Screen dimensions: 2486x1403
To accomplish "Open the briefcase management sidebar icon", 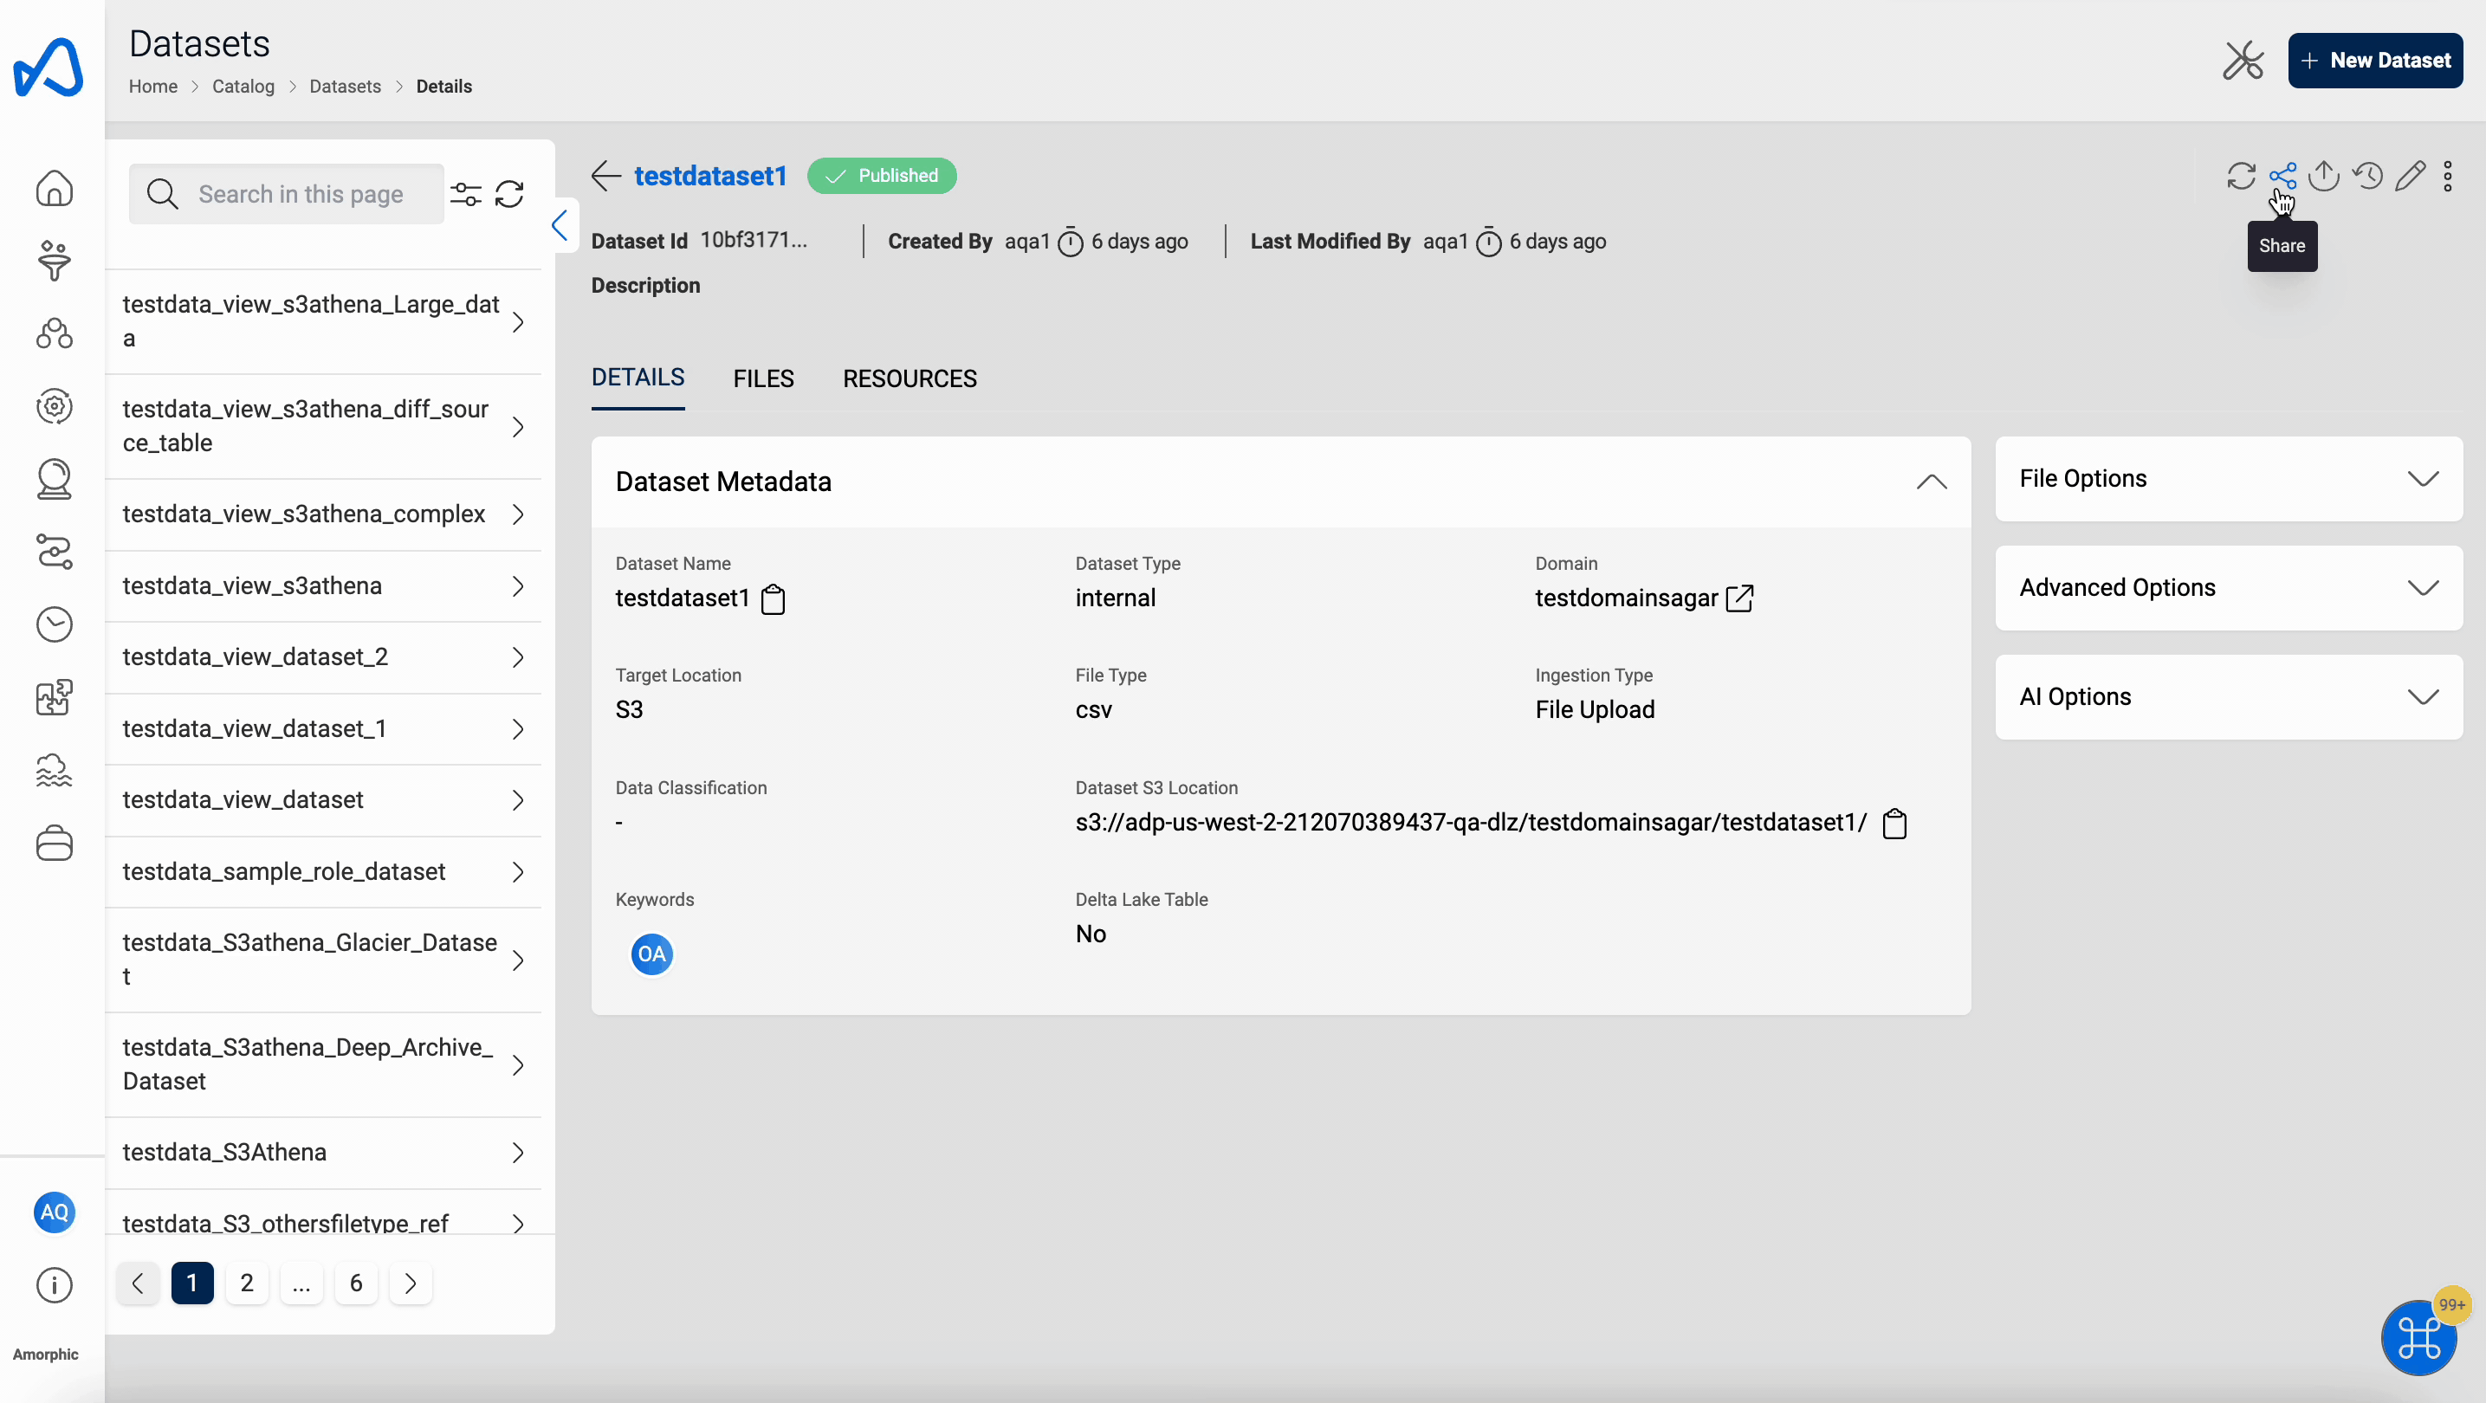I will (x=54, y=843).
